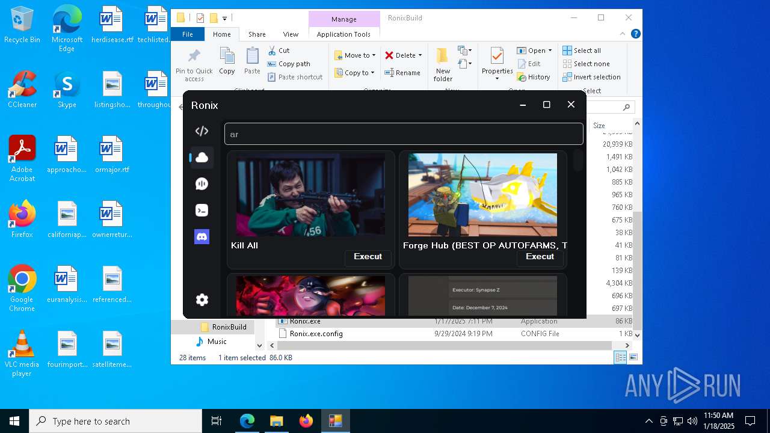Open the Discord icon in Ronix sidebar
The width and height of the screenshot is (770, 433).
(202, 236)
